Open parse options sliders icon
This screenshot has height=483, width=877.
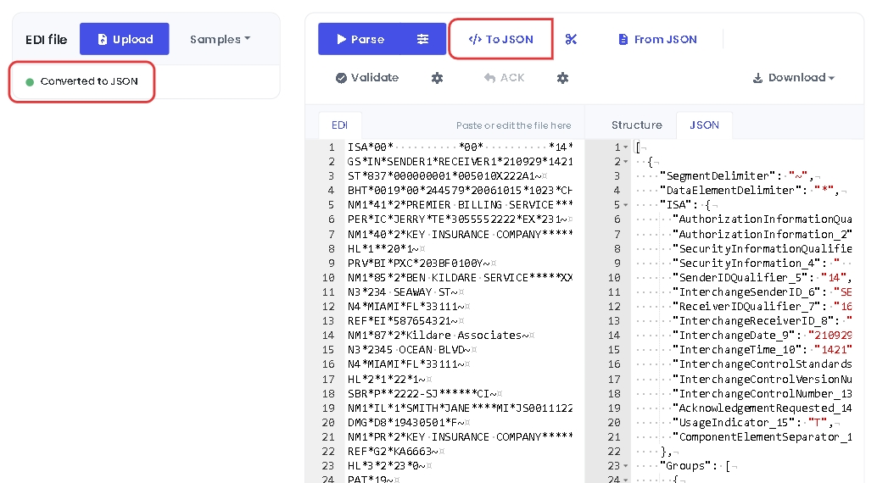423,39
